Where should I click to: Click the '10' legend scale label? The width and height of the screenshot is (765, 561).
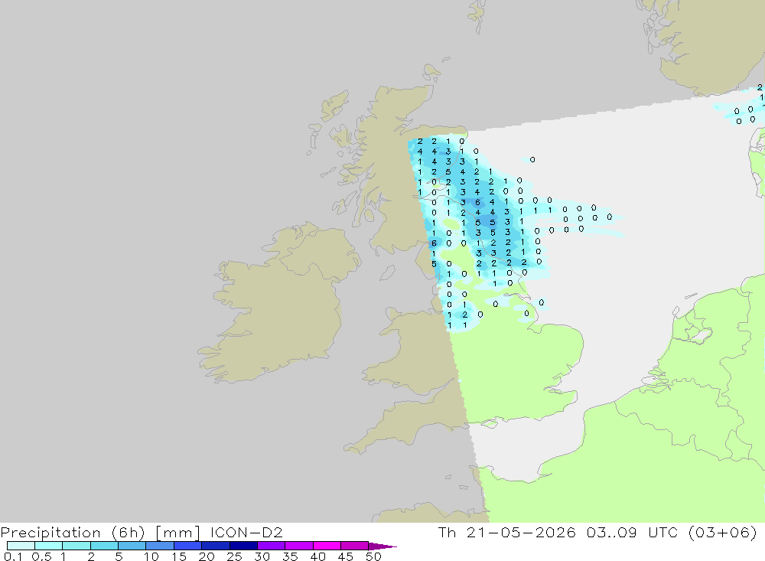tap(151, 556)
